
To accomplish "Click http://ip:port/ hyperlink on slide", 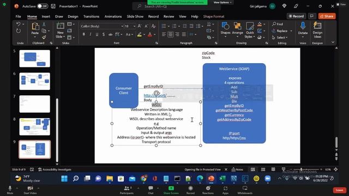I will pyautogui.click(x=155, y=95).
